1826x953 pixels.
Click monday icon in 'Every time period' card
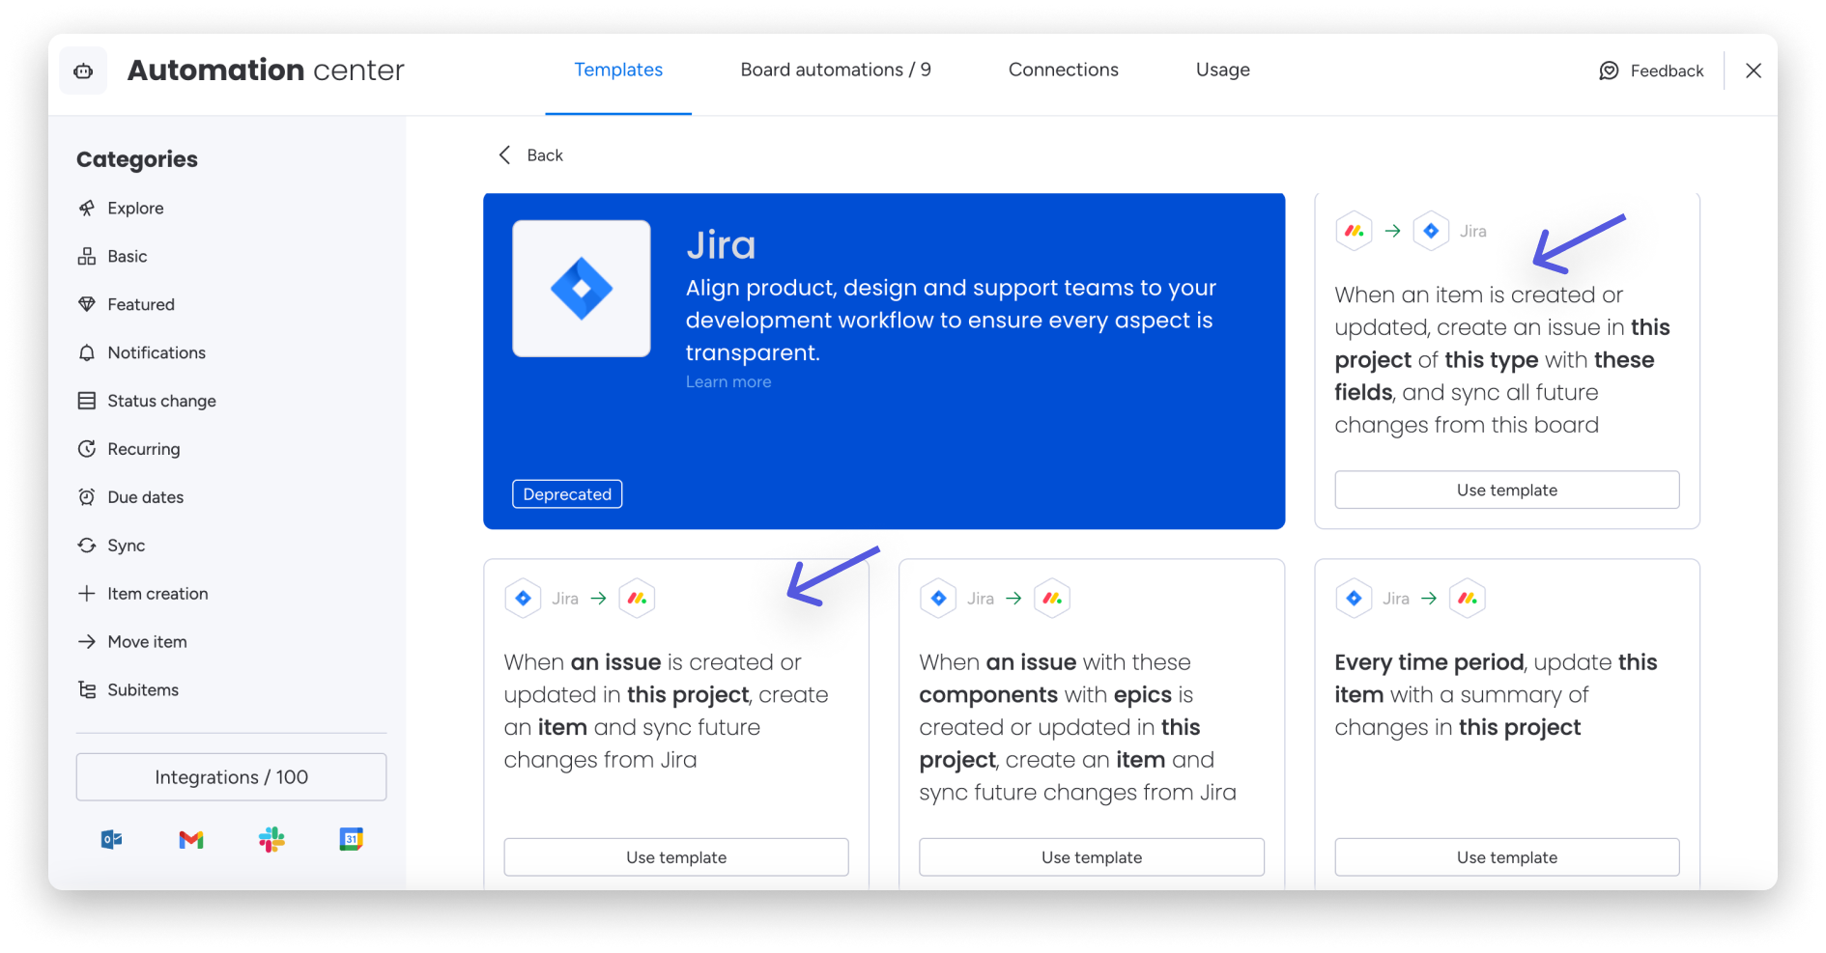tap(1468, 599)
